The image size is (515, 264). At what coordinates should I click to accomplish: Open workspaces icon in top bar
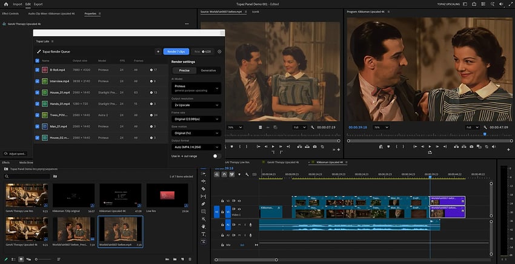pyautogui.click(x=465, y=4)
